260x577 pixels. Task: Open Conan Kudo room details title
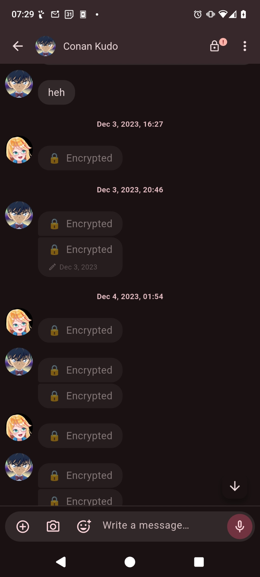click(90, 46)
